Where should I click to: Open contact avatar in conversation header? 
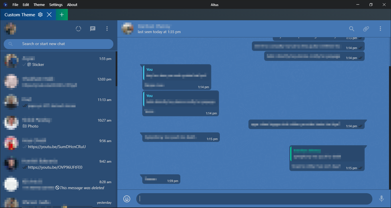pyautogui.click(x=127, y=29)
